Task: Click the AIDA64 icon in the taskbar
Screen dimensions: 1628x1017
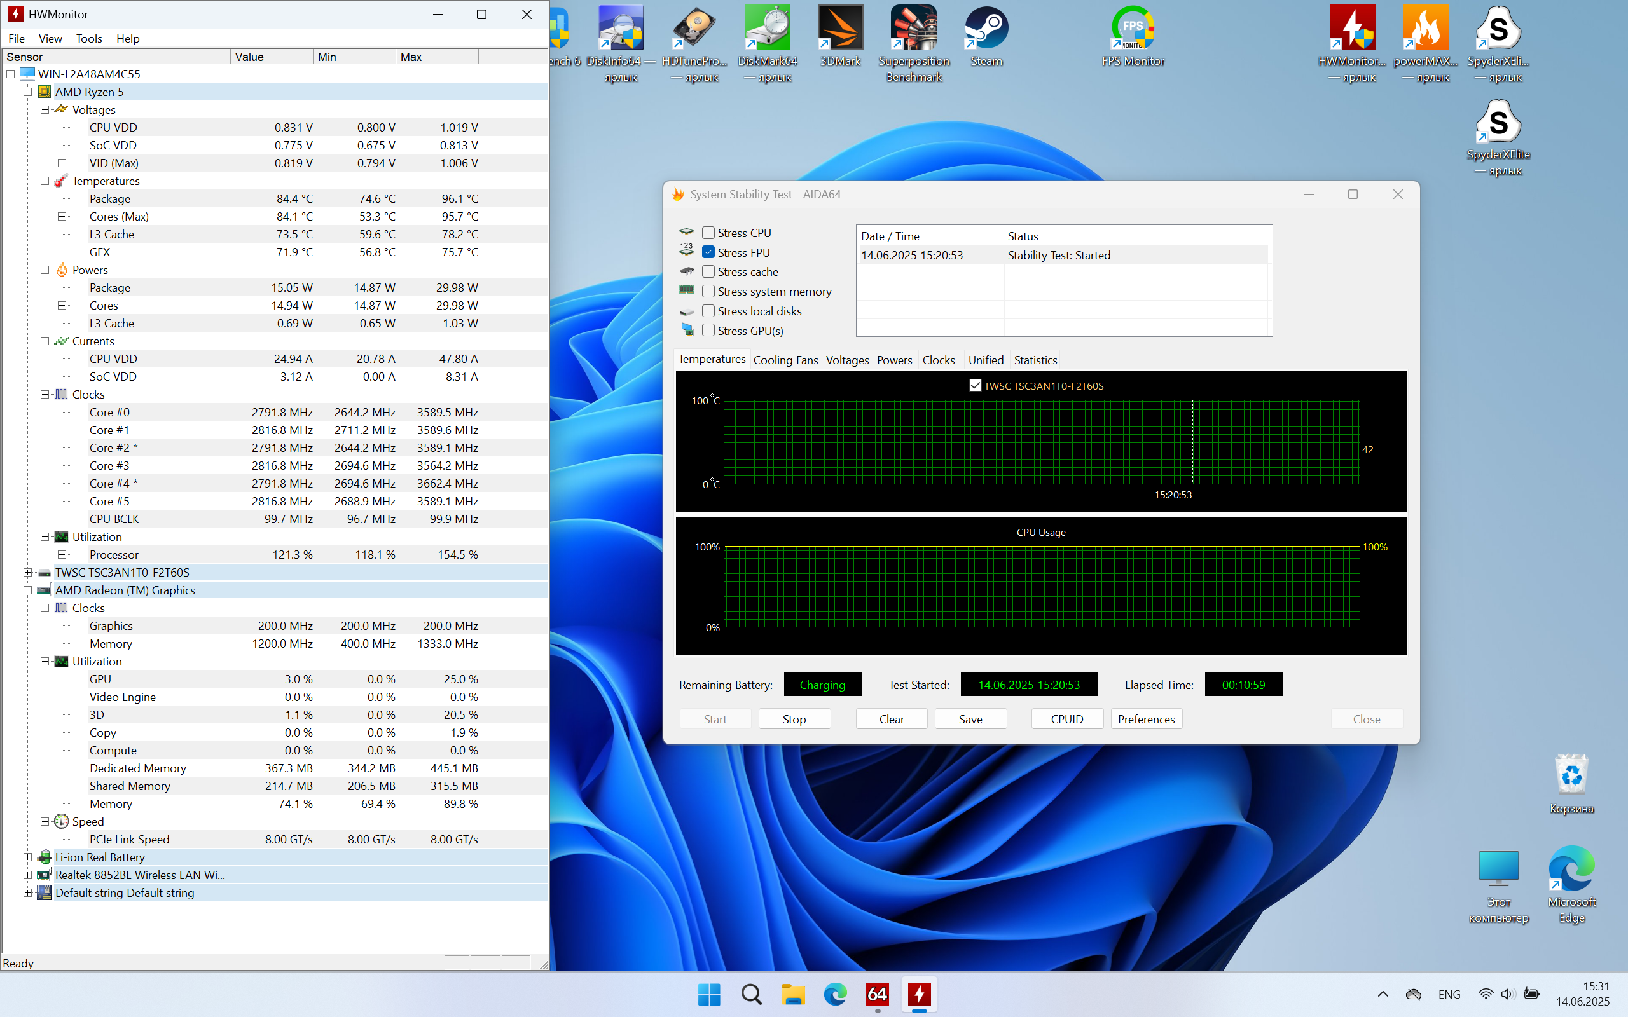Action: (877, 993)
